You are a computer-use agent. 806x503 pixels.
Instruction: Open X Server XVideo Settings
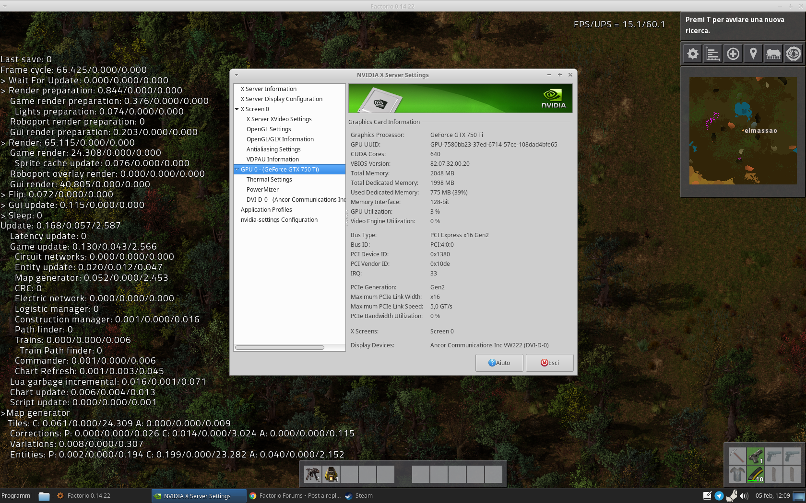[x=279, y=119]
